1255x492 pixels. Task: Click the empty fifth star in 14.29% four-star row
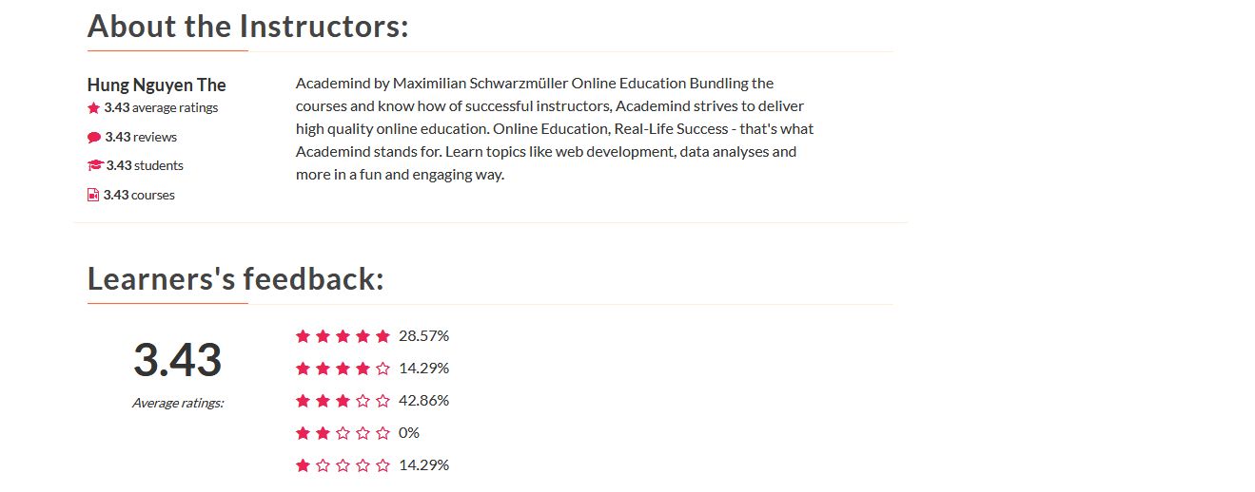(382, 369)
